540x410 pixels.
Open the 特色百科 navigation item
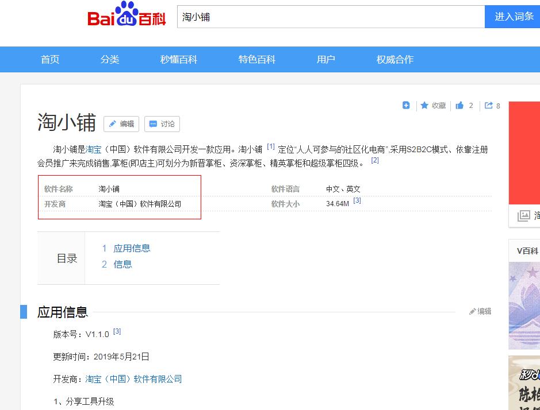(256, 59)
